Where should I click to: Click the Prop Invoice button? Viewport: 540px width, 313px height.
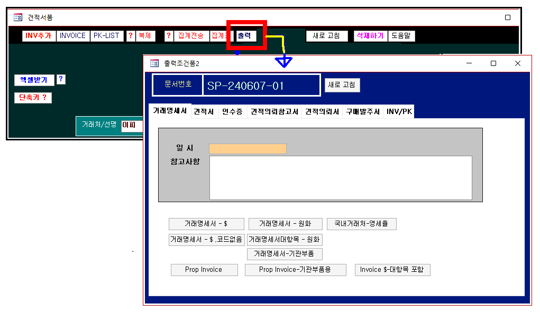pos(204,270)
